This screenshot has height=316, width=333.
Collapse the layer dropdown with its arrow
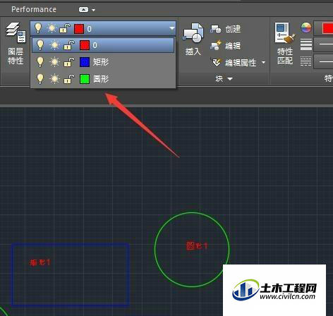(172, 29)
